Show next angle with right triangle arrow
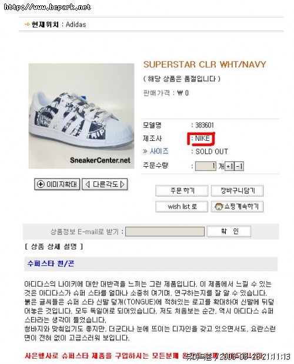 pos(122,184)
